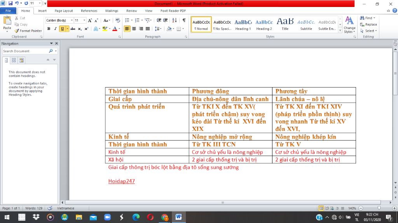Save the document from Quick Access Toolbar

pyautogui.click(x=10, y=3)
